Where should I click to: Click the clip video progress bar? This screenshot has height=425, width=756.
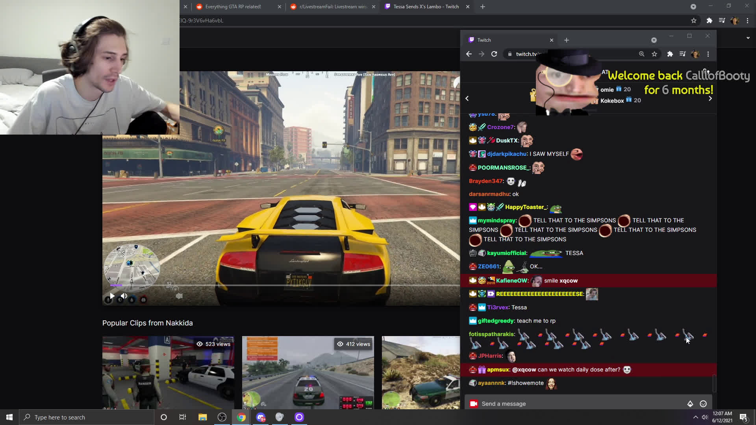(276, 285)
